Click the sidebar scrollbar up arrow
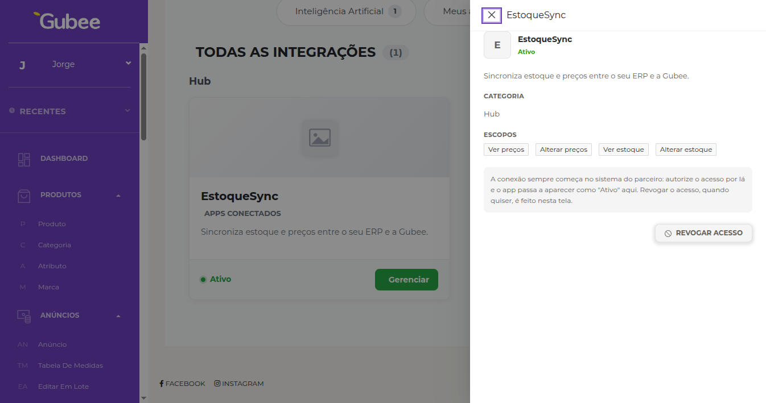766x403 pixels. pos(143,48)
